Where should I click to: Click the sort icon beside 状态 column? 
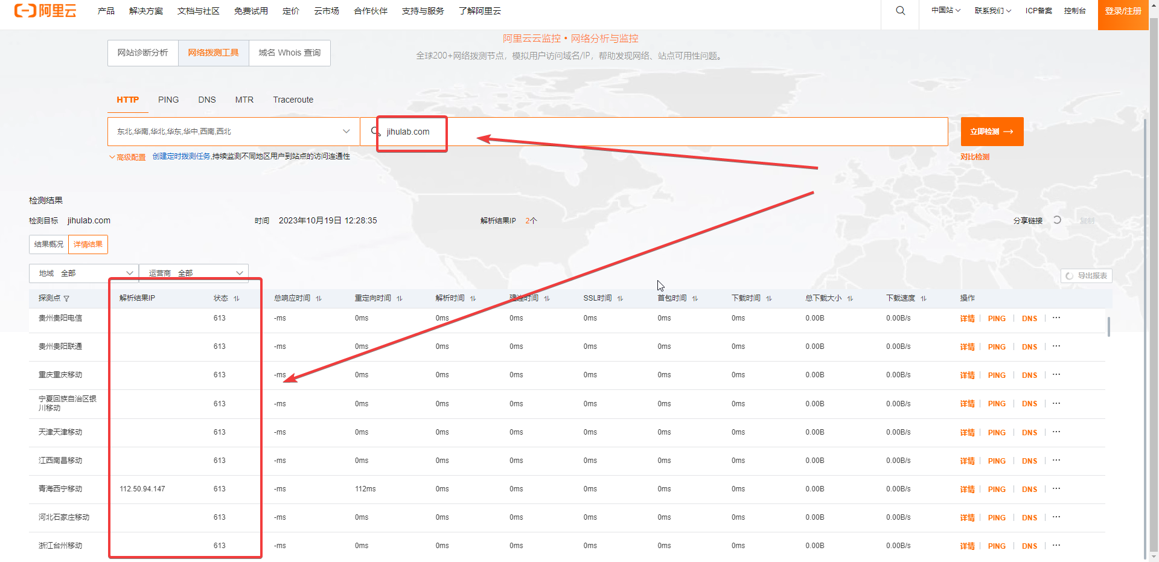pos(237,299)
